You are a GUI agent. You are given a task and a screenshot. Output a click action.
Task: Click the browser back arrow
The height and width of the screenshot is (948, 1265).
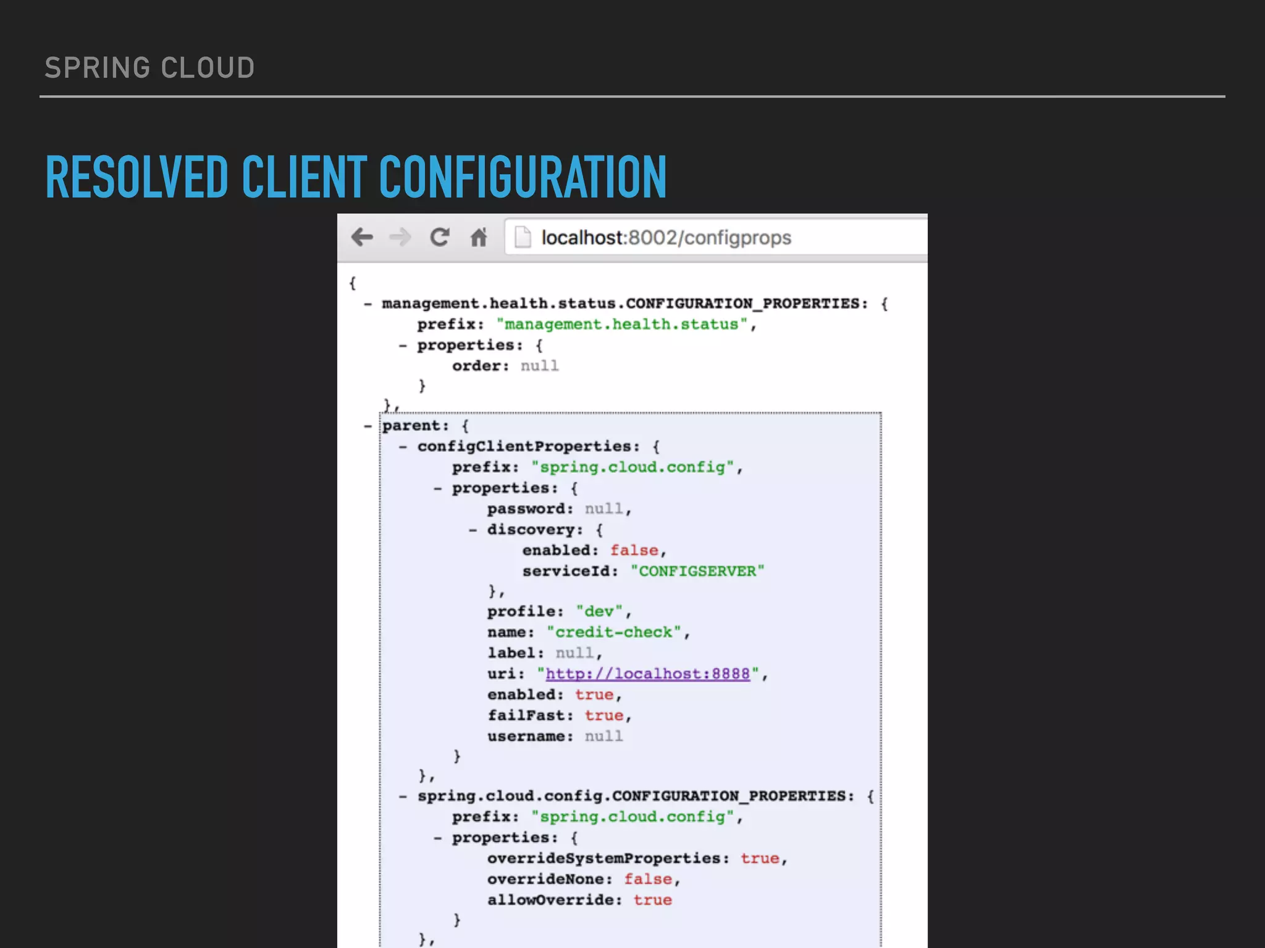(x=362, y=237)
